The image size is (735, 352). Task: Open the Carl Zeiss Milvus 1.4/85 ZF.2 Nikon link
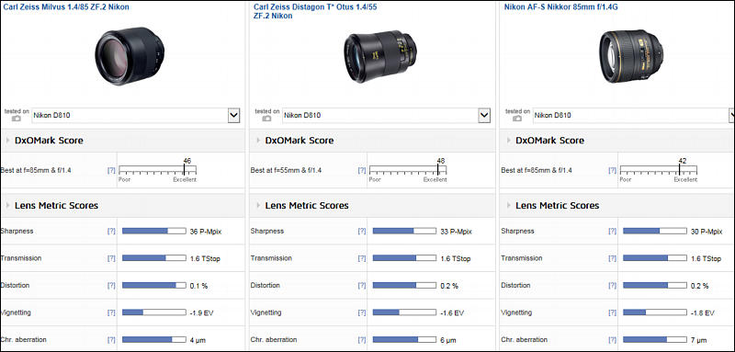point(66,7)
